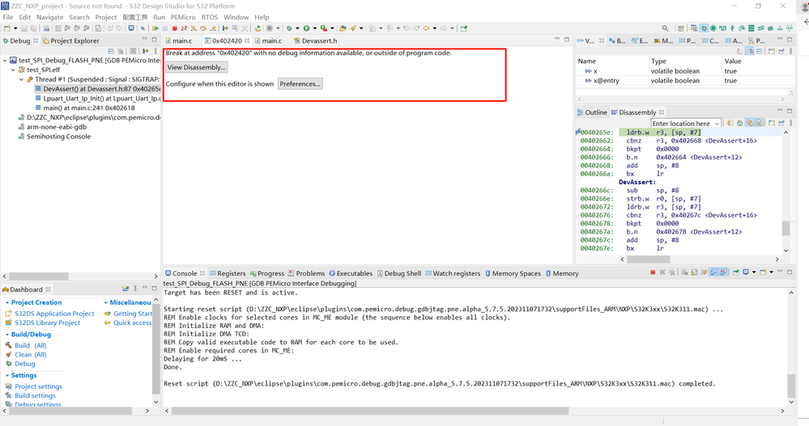Click the Terminate red square in the Console toolbar
The height and width of the screenshot is (426, 809).
point(653,272)
